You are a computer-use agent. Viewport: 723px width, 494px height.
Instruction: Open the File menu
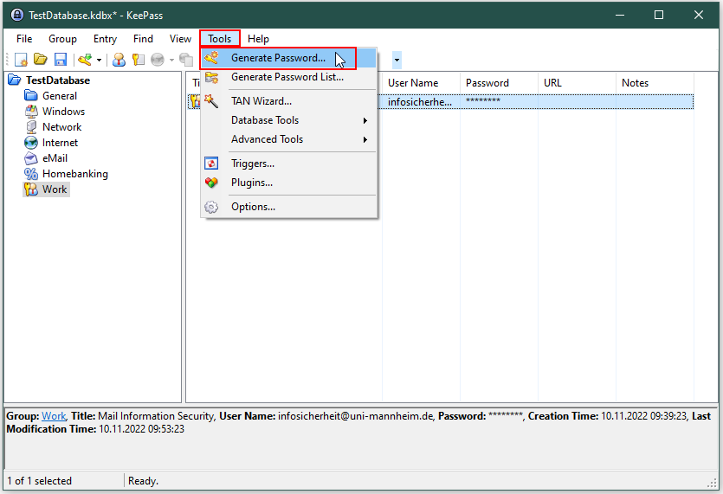pyautogui.click(x=24, y=39)
